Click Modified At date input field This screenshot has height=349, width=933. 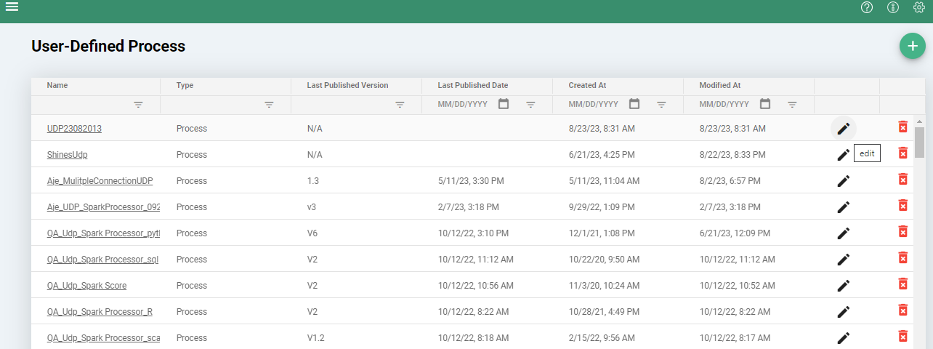724,105
